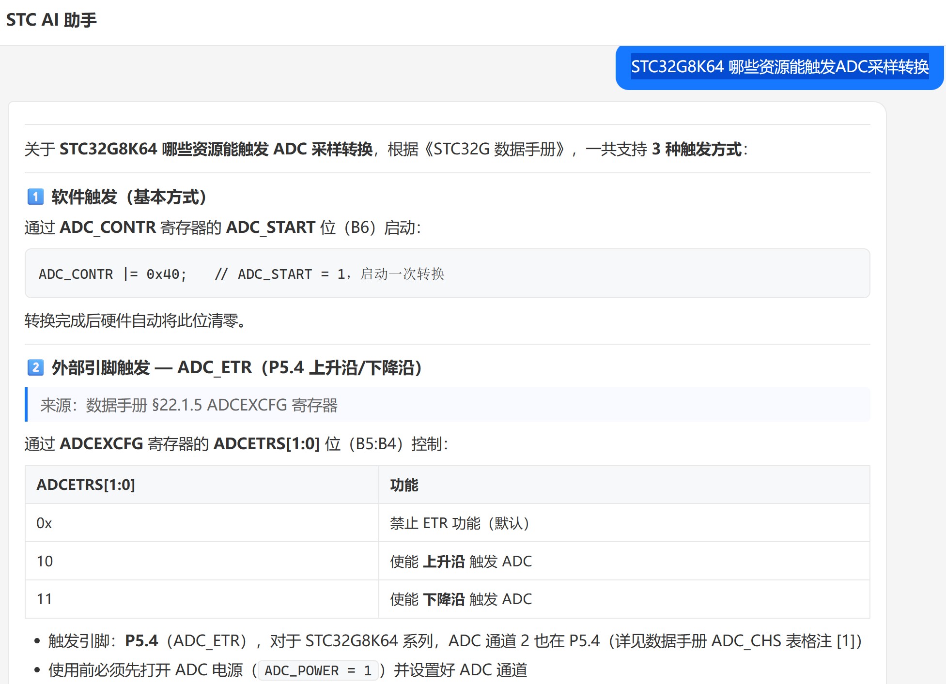Screen dimensions: 946x684
Task: Click the cell 使能 下降沿 触发 ADC
Action: [624, 599]
